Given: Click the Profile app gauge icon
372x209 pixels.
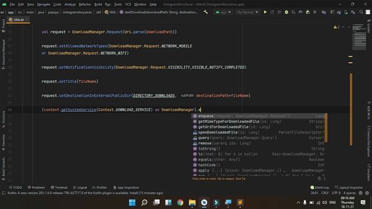Looking at the screenshot, I should tap(301, 12).
